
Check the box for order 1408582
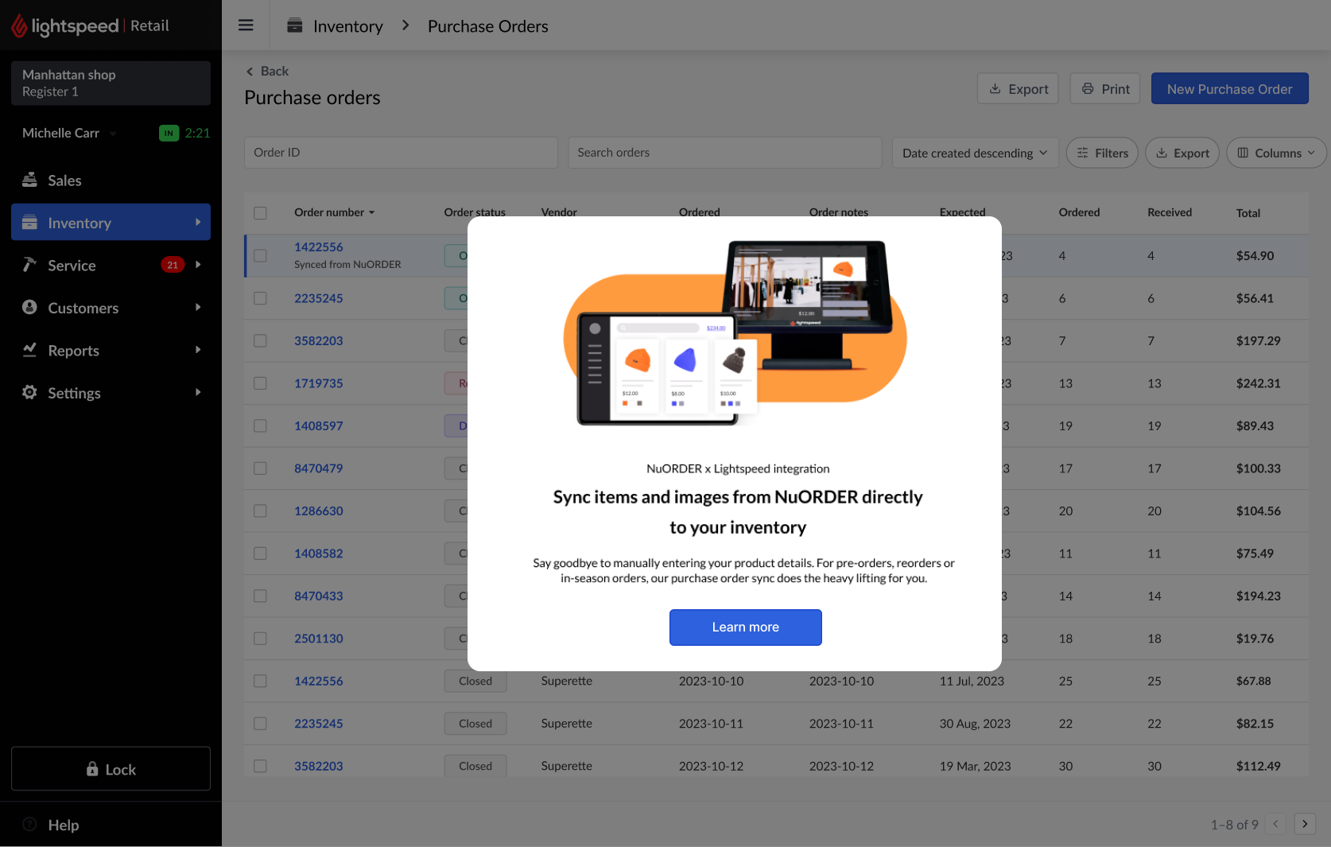tap(260, 554)
